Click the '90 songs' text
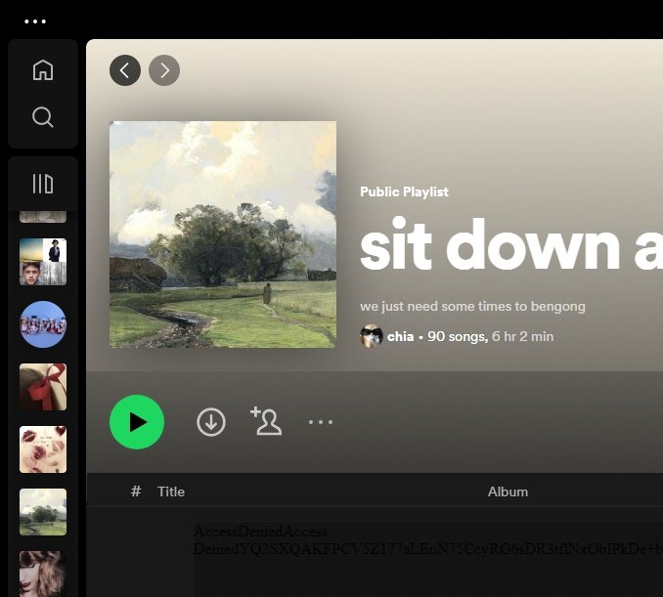The width and height of the screenshot is (663, 597). tap(458, 336)
